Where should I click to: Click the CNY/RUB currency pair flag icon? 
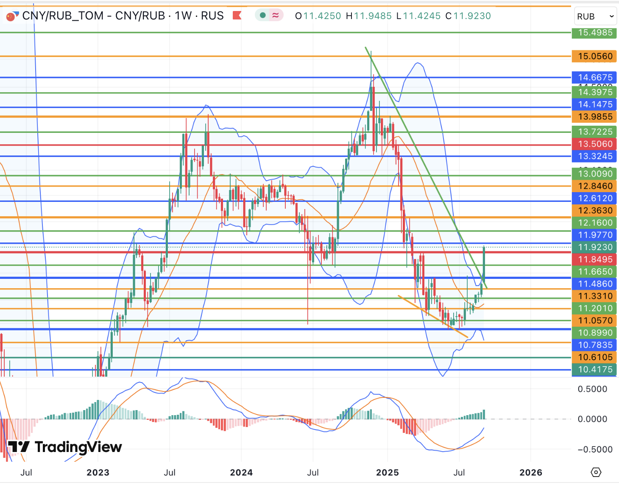click(x=12, y=16)
